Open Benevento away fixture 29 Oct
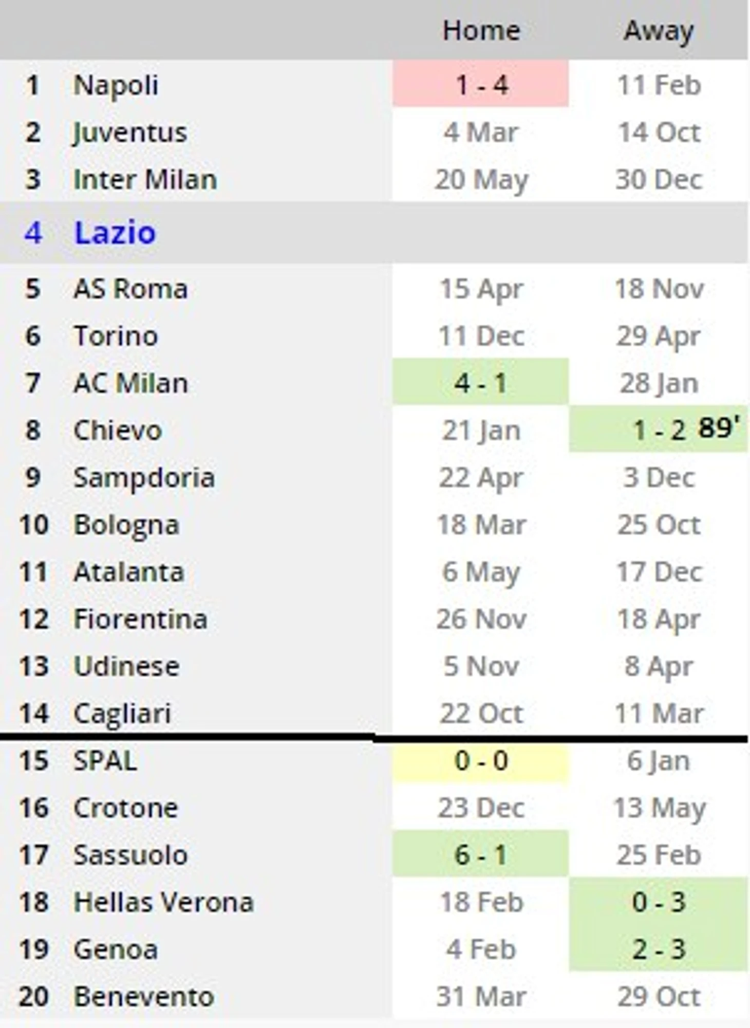This screenshot has height=1028, width=750. pyautogui.click(x=659, y=996)
